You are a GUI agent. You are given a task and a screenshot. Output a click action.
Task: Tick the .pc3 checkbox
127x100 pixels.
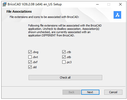pos(64,62)
